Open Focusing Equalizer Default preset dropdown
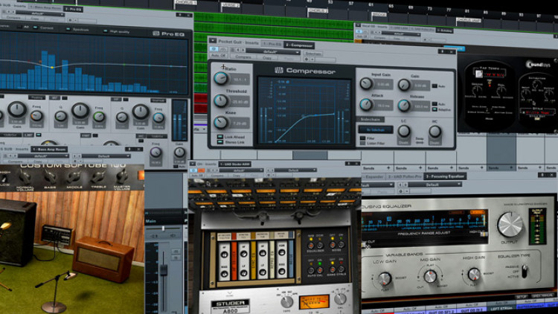This screenshot has height=314, width=558. point(434,185)
